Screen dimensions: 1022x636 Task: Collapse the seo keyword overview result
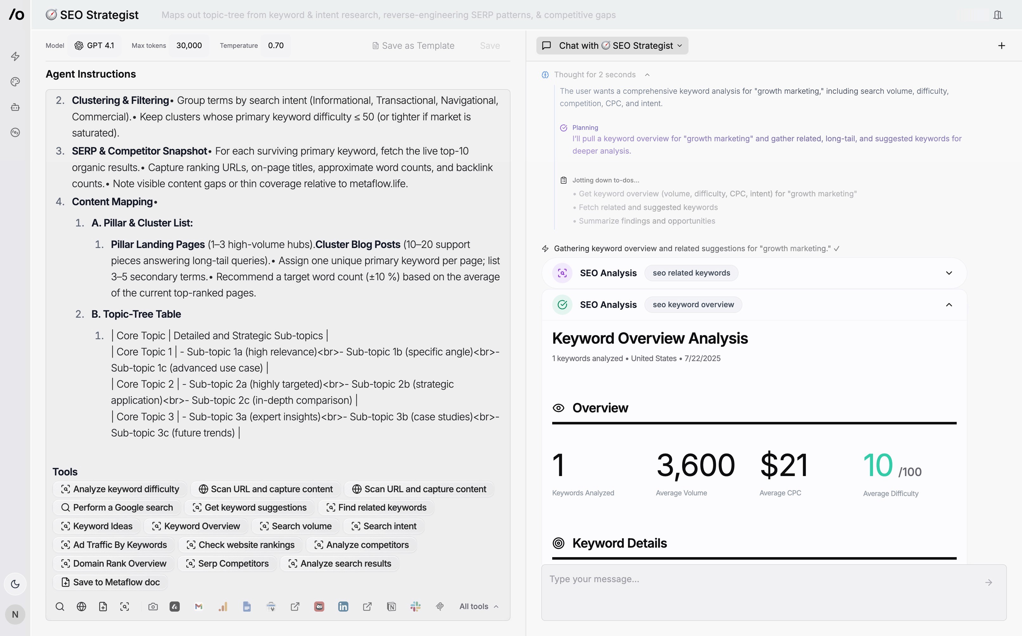pyautogui.click(x=949, y=305)
